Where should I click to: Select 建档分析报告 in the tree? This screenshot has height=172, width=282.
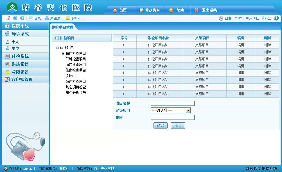point(76,93)
